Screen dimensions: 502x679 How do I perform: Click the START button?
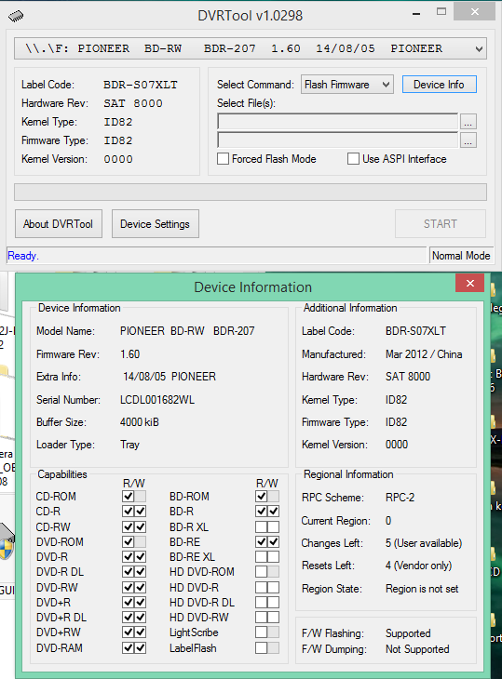pyautogui.click(x=440, y=224)
